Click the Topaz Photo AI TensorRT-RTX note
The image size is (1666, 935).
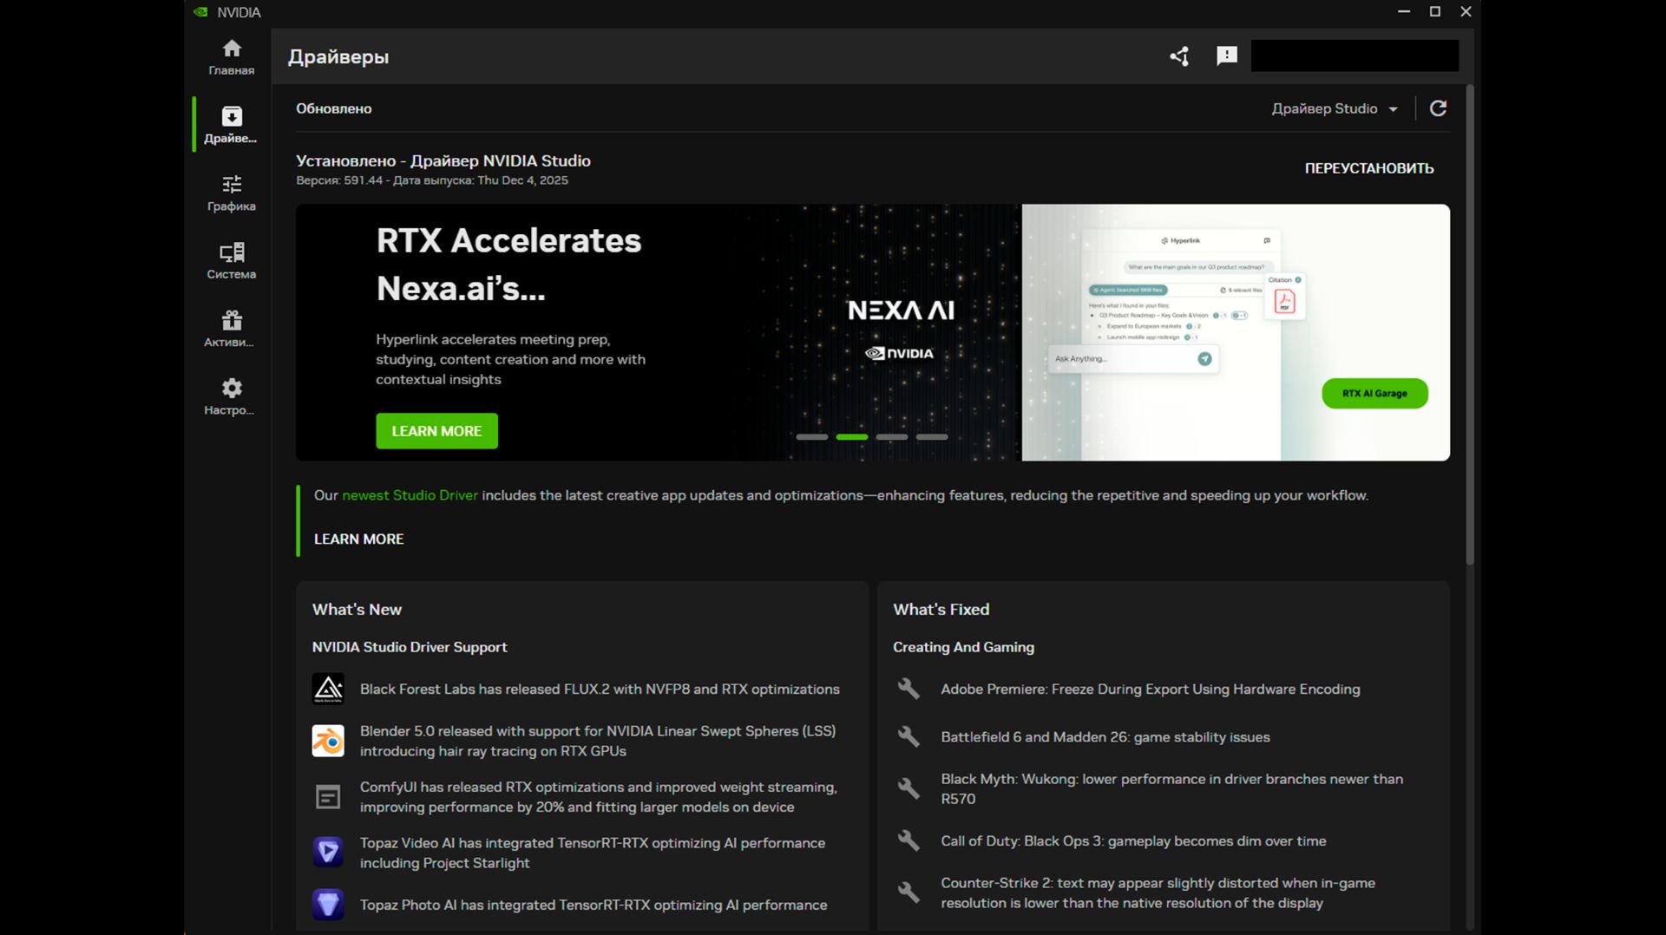click(x=594, y=905)
